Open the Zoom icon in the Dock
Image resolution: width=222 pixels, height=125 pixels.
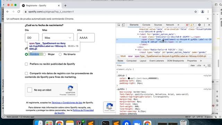(137, 123)
